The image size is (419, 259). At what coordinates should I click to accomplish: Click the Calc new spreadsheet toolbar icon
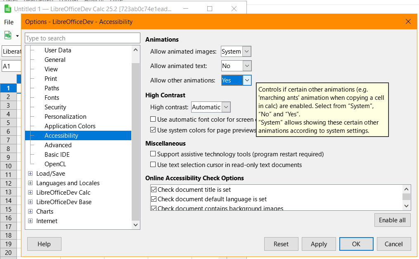pyautogui.click(x=8, y=35)
